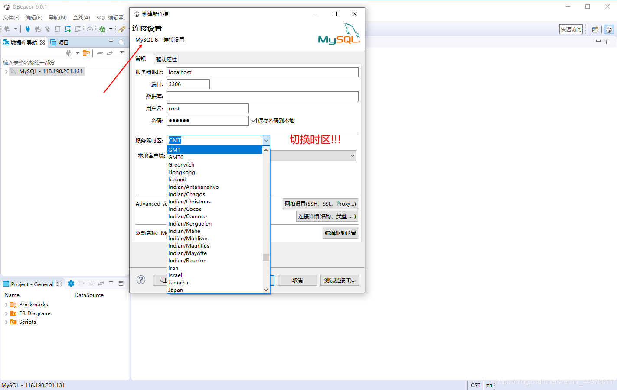Image resolution: width=617 pixels, height=390 pixels.
Task: Click the new connection plug icon in main toolbar
Action: (x=7, y=29)
